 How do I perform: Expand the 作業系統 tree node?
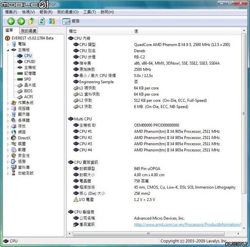[8, 103]
